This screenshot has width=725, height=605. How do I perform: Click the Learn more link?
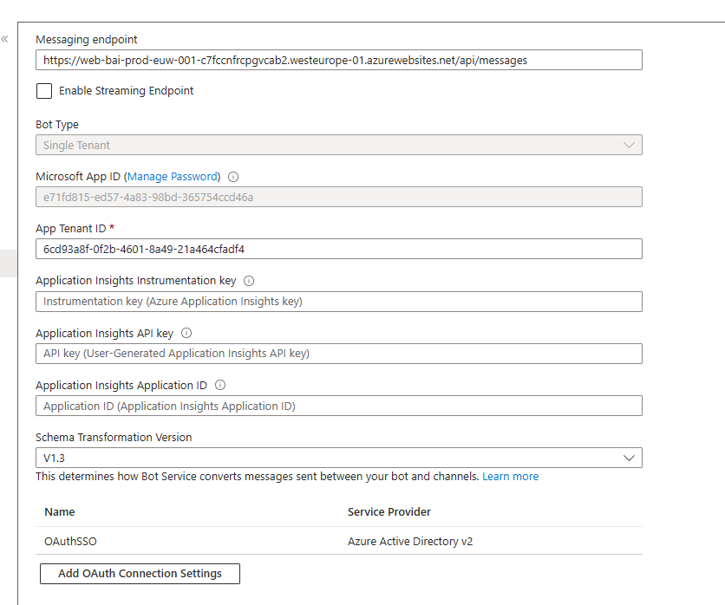point(510,476)
